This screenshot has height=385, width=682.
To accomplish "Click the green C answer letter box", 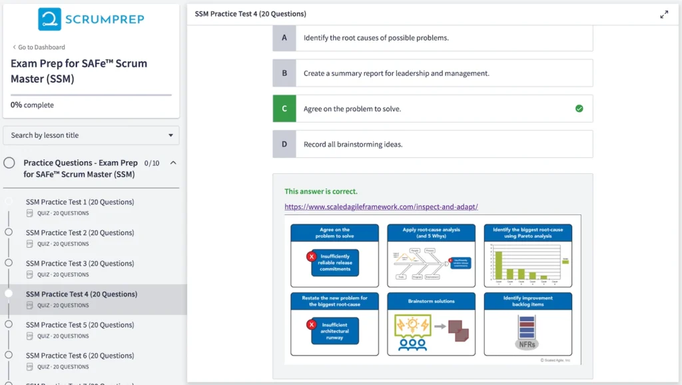I will tap(284, 109).
